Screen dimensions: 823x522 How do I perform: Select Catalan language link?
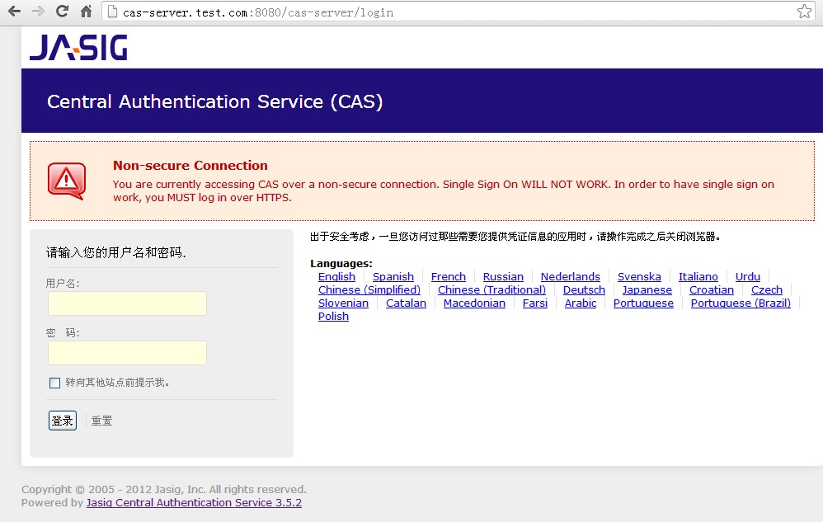point(406,303)
